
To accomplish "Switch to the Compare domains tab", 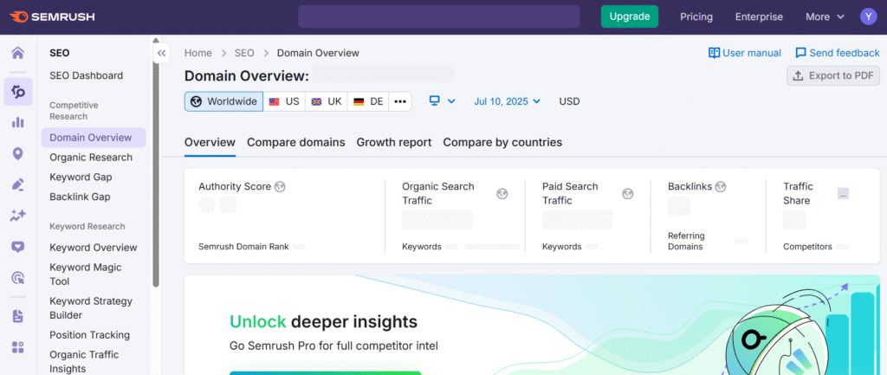I will pos(295,142).
